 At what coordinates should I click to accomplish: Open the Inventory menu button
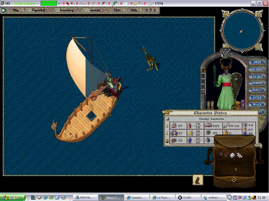[x=66, y=10]
